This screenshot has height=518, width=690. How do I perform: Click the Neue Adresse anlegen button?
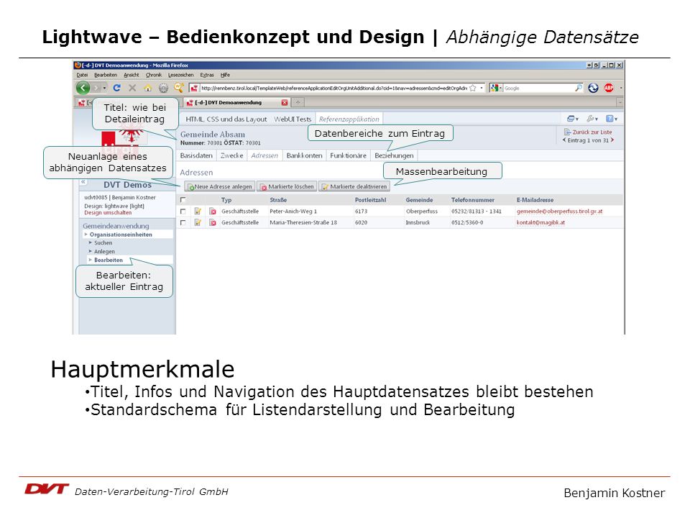(x=220, y=187)
